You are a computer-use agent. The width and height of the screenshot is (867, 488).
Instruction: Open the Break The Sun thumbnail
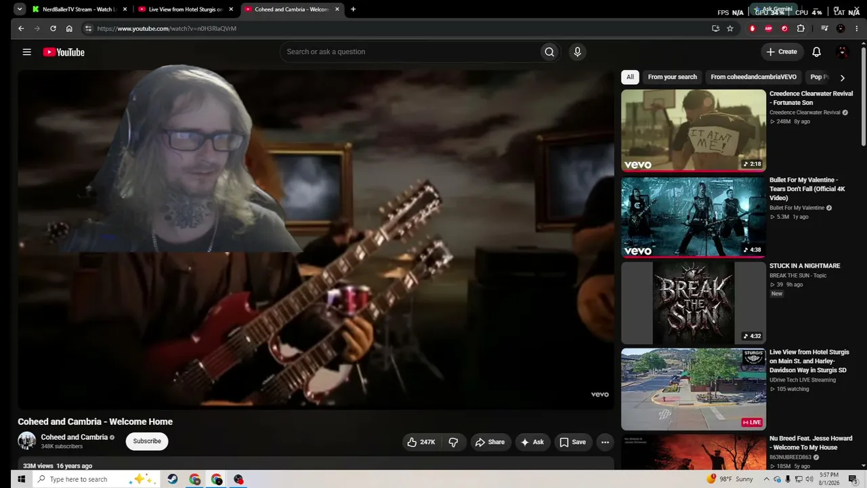coord(694,303)
